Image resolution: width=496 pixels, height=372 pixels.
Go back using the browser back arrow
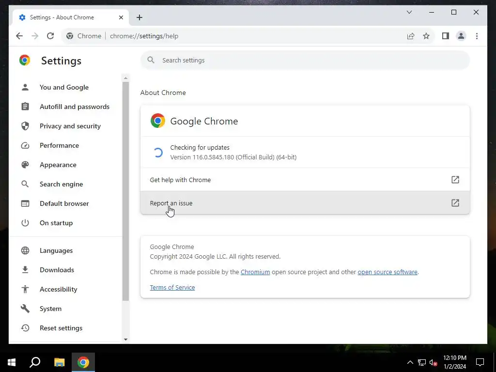pos(19,36)
